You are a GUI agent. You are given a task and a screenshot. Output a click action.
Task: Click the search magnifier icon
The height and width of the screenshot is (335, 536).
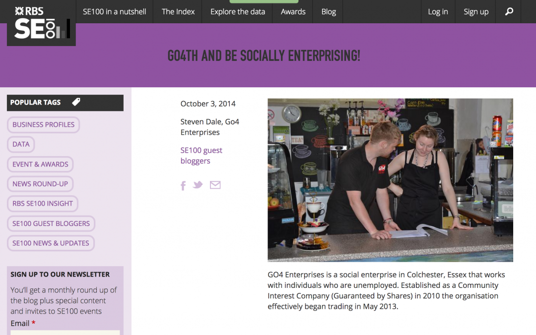[509, 11]
